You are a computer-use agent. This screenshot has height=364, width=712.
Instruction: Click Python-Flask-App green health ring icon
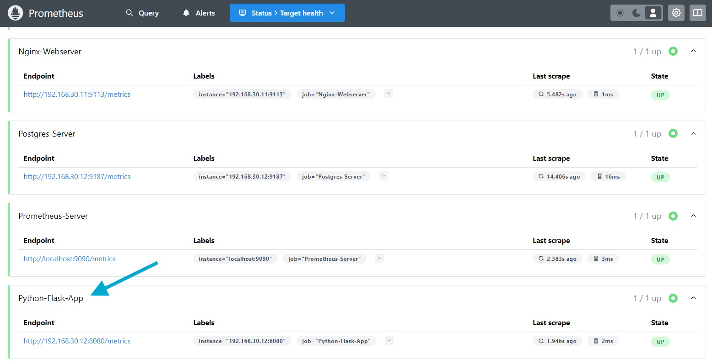click(x=673, y=298)
